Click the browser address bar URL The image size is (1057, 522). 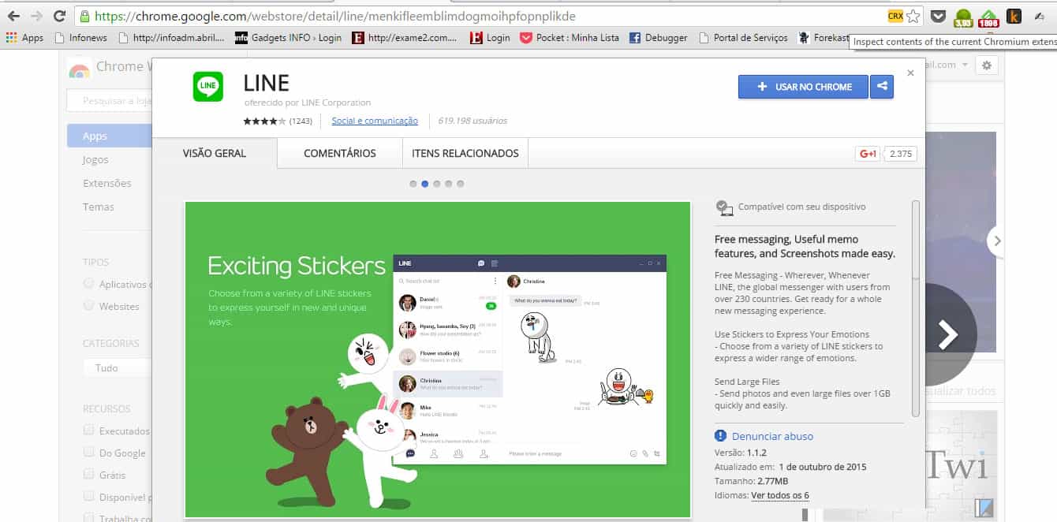point(335,16)
